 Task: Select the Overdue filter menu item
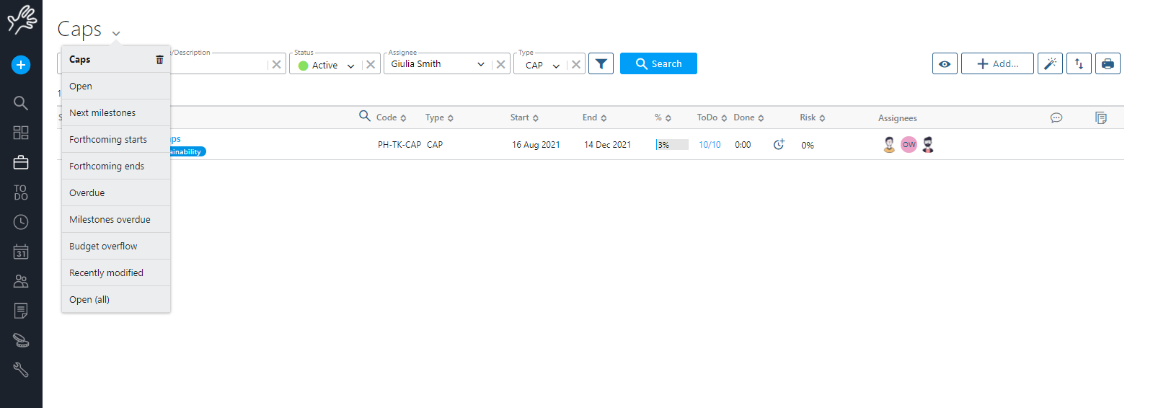pyautogui.click(x=87, y=192)
